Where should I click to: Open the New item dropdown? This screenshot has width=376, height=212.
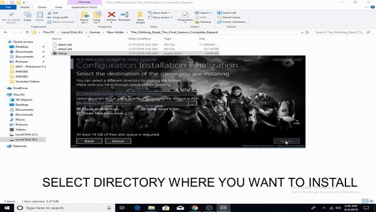[159, 13]
